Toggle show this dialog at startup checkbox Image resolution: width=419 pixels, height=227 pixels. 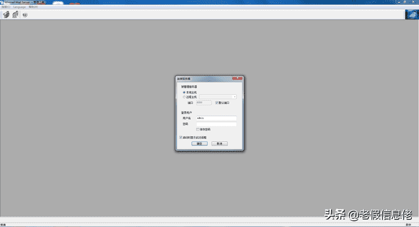coord(181,137)
